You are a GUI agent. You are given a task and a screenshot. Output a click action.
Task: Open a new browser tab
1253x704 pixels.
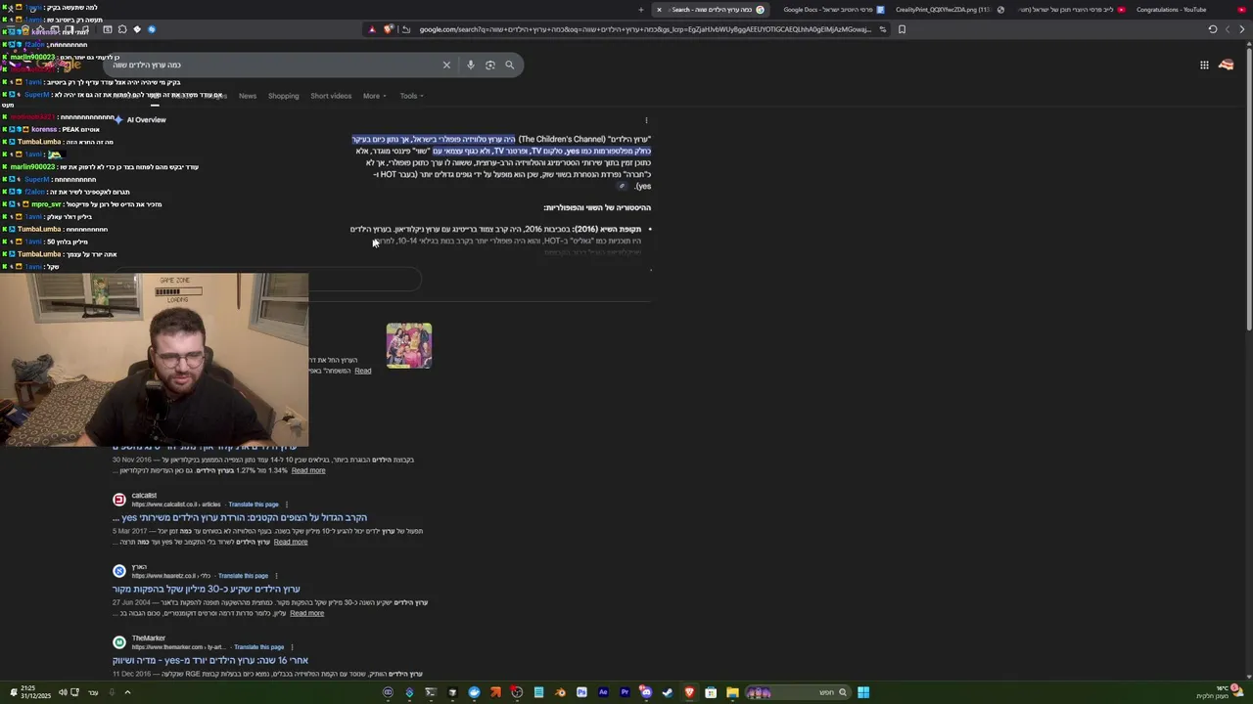[641, 10]
